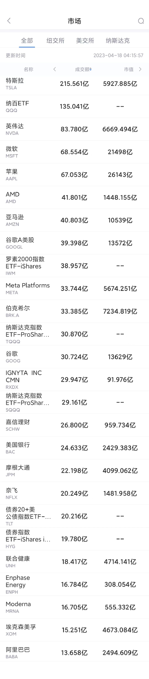149x679 pixels.
Task: Toggle 成交额 sort order arrows
Action: pos(90,69)
